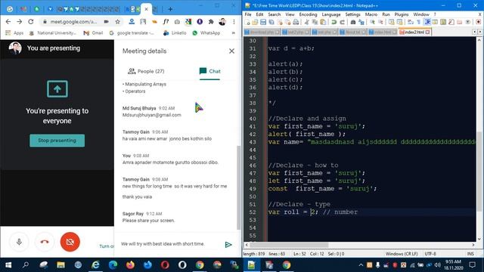Open Notepad++ Macro menu
Viewport: 484px width, 272px height.
[x=371, y=14]
